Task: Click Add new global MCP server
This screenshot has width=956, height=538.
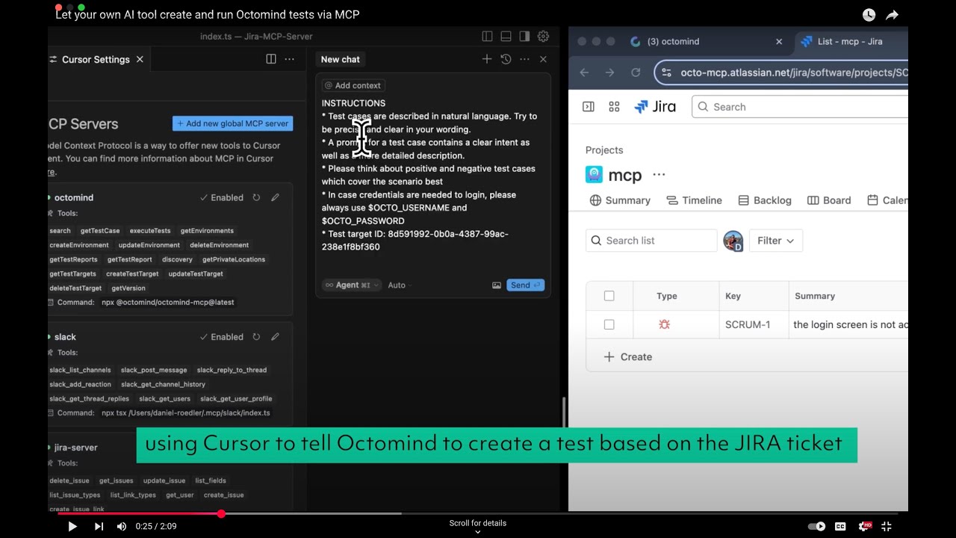Action: (x=232, y=123)
